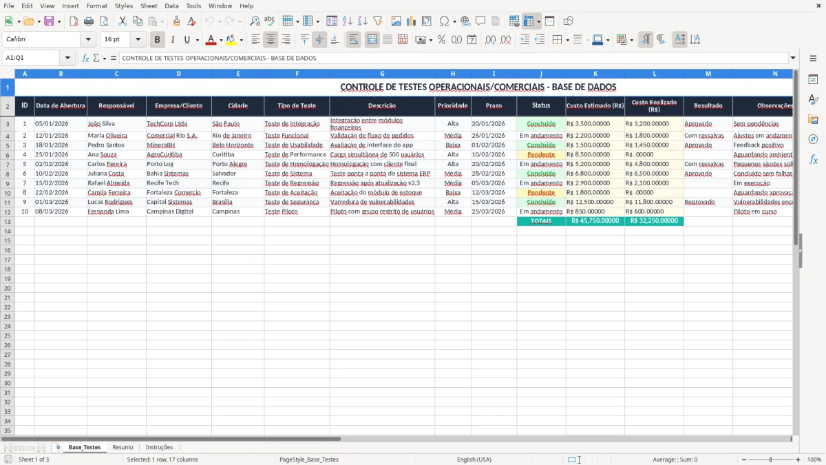The height and width of the screenshot is (465, 826).
Task: Click the Insert Comment icon
Action: tap(480, 21)
